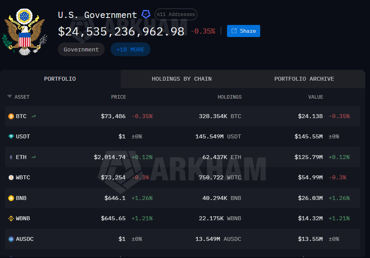Click the AUSDC value $13.55M
This screenshot has width=370, height=258.
pos(310,239)
